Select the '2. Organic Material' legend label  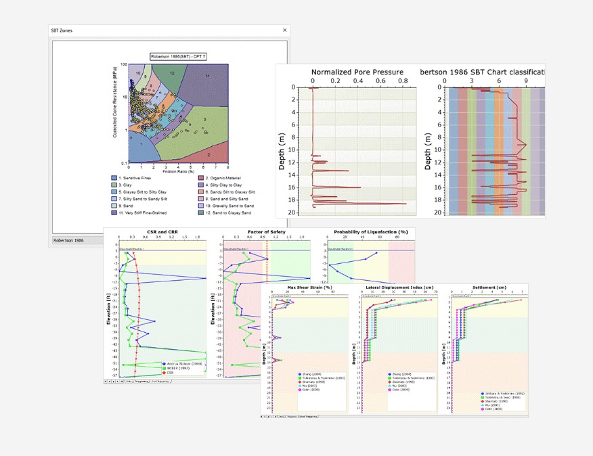(x=223, y=178)
